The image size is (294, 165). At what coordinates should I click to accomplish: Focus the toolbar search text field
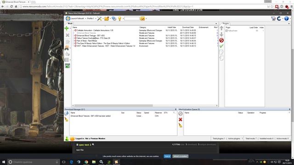(132, 18)
